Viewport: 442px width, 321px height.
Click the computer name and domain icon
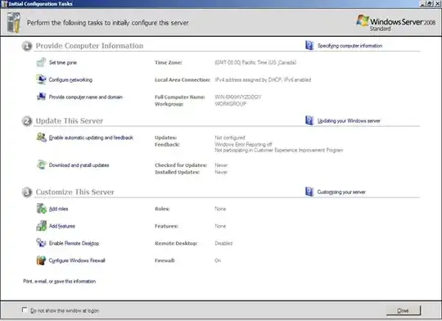click(x=41, y=97)
